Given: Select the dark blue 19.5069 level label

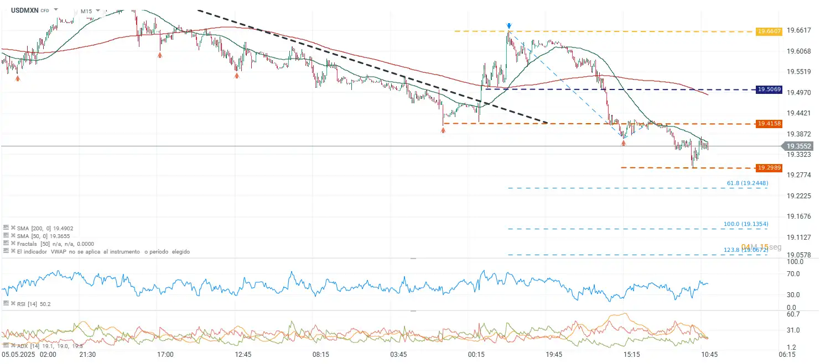Looking at the screenshot, I should [770, 89].
